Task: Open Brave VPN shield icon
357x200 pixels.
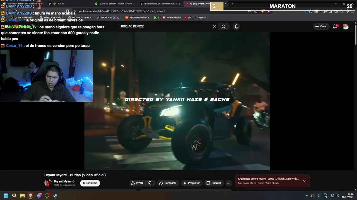Action: click(x=347, y=11)
